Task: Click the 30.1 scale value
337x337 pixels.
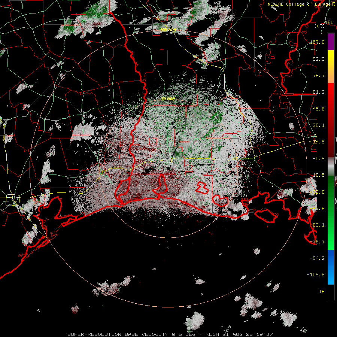Action: coord(319,125)
